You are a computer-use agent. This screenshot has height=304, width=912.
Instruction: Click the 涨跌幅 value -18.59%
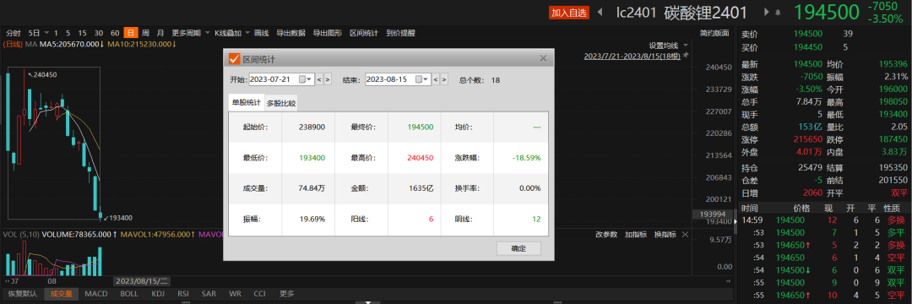point(526,158)
